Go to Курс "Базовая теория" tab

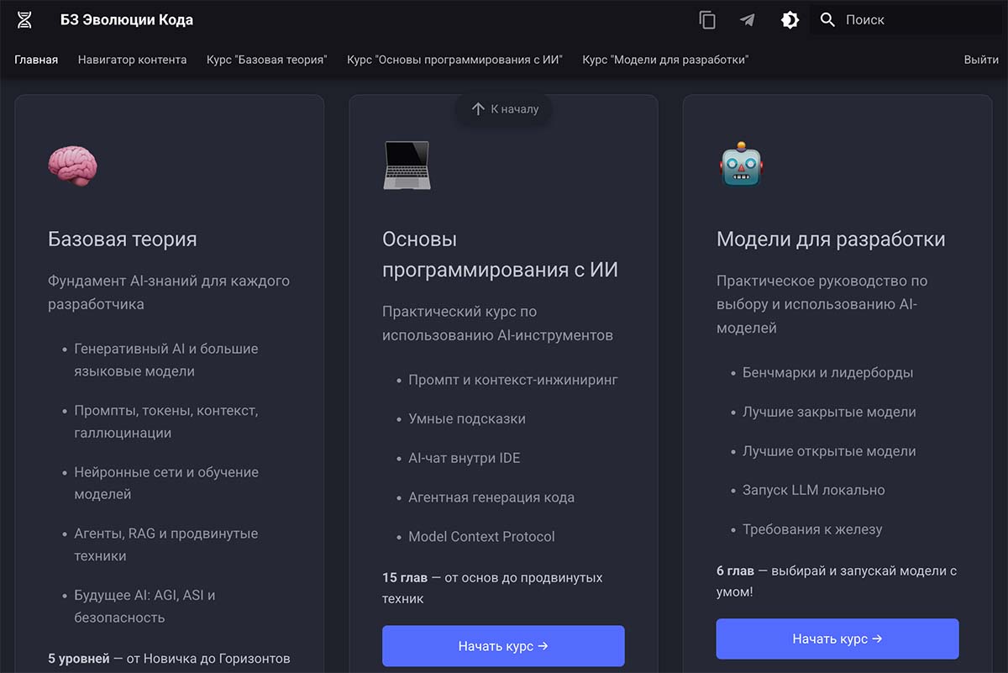click(x=266, y=60)
